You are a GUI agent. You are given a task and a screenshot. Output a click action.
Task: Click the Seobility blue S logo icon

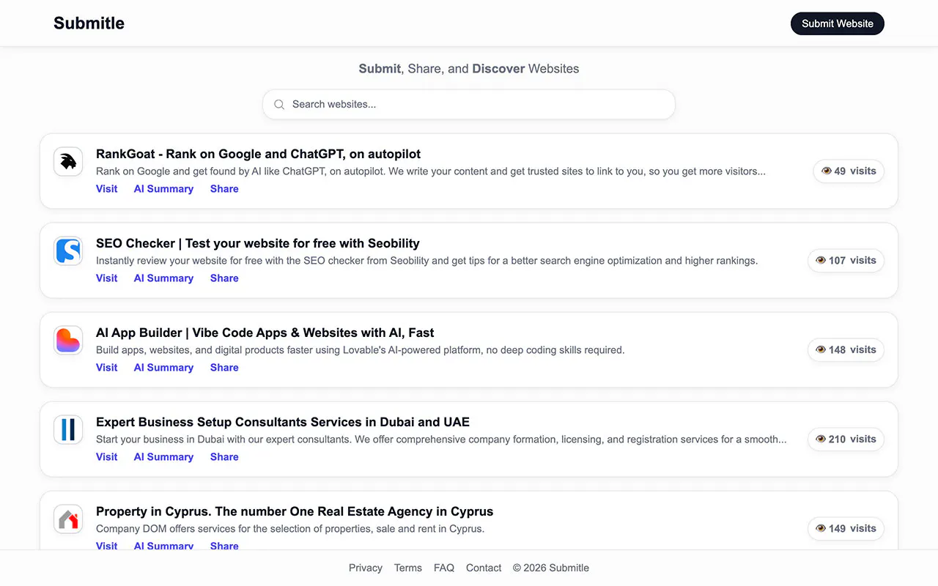click(x=68, y=251)
